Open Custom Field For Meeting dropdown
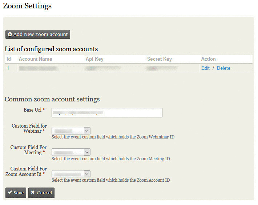 (71, 152)
